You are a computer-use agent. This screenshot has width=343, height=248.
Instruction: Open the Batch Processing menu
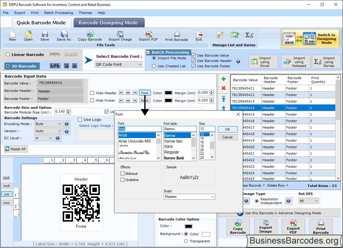[59, 13]
